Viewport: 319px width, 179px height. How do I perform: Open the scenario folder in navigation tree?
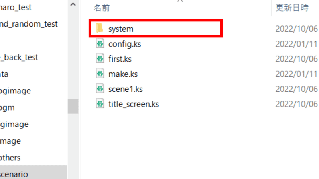[x=14, y=174]
